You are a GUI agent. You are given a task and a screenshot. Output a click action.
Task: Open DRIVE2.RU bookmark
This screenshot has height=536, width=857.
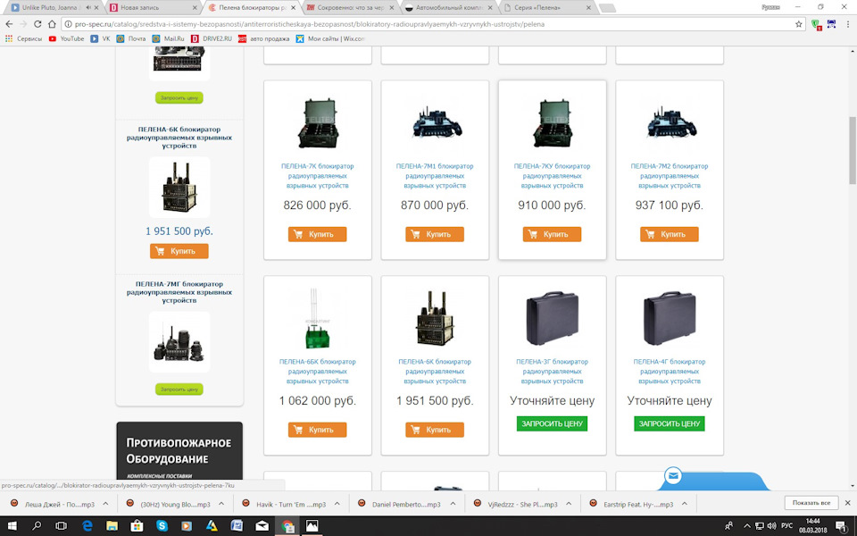pos(211,38)
